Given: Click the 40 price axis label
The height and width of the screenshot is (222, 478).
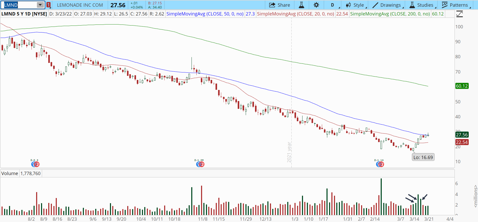Looking at the screenshot, I should [458, 117].
